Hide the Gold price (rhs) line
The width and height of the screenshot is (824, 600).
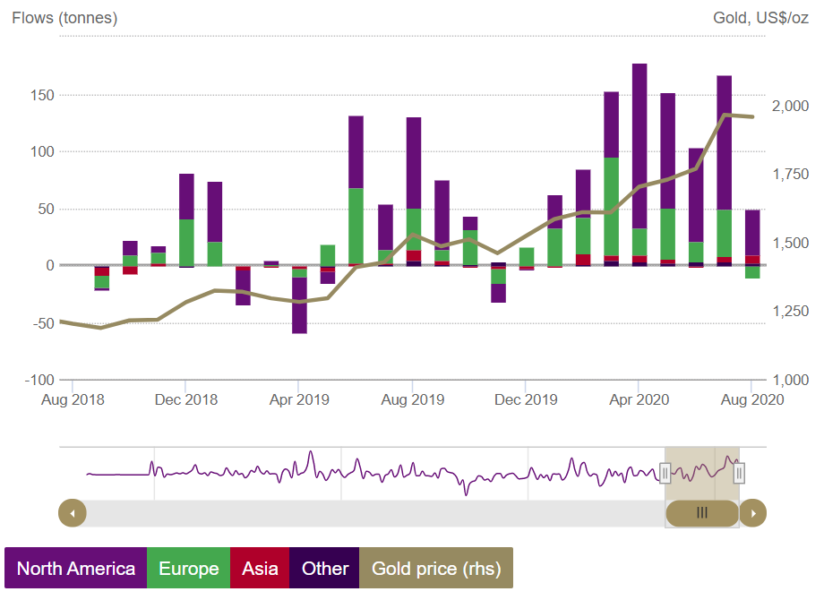click(x=436, y=569)
